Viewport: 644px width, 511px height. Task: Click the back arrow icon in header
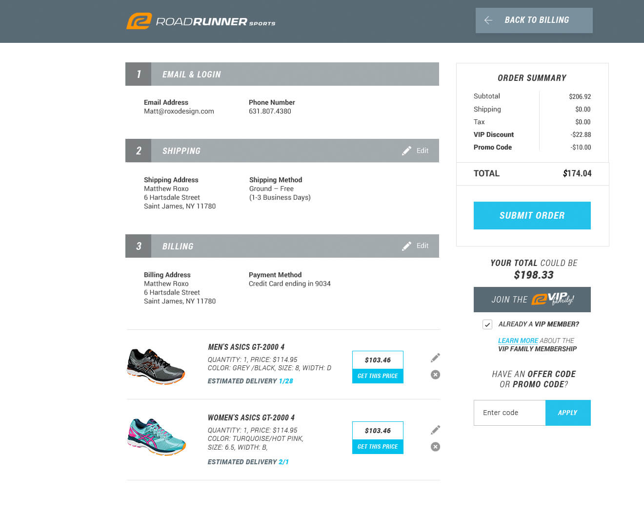pyautogui.click(x=488, y=20)
